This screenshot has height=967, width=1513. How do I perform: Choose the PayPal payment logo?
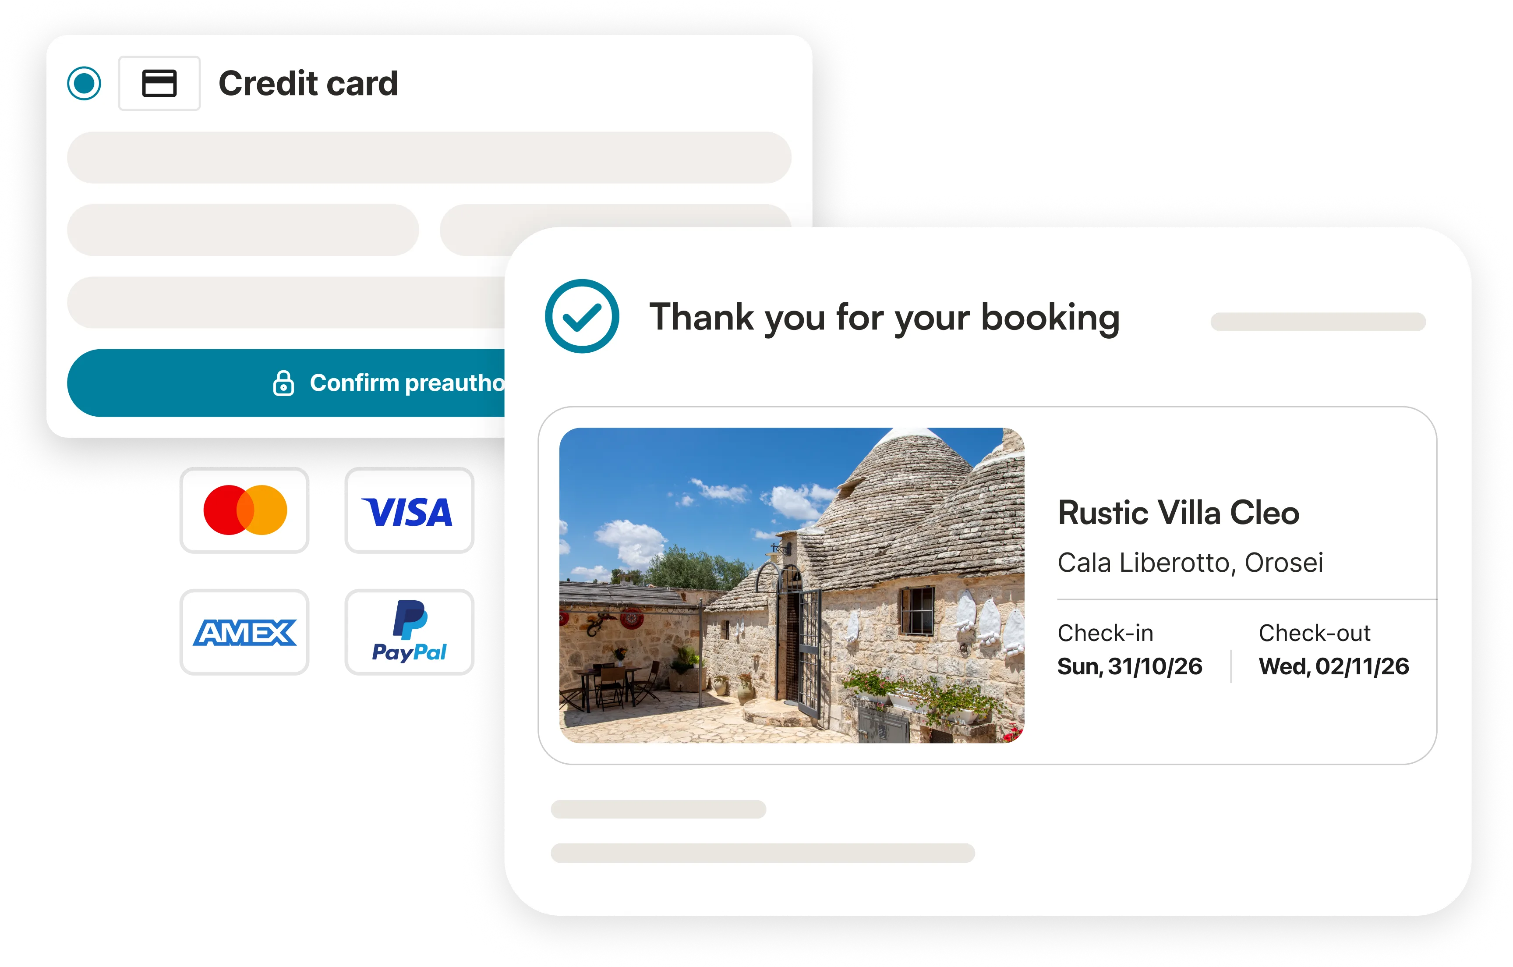point(409,632)
